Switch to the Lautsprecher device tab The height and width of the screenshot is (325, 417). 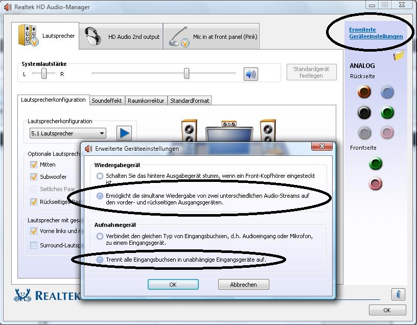45,36
